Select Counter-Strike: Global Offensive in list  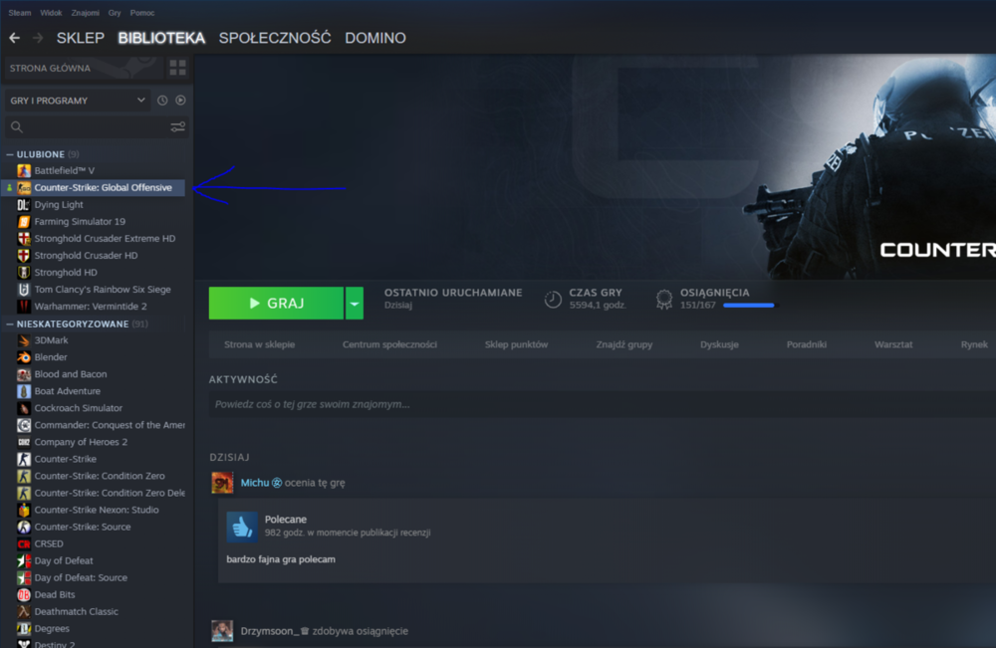pyautogui.click(x=94, y=188)
